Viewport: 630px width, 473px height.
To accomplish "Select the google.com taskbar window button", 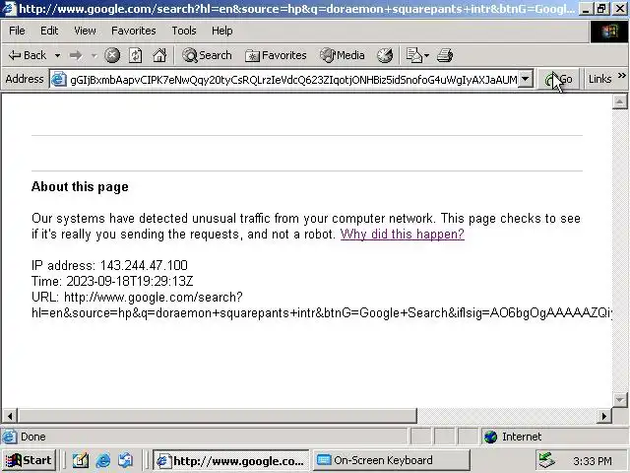I will pyautogui.click(x=230, y=460).
